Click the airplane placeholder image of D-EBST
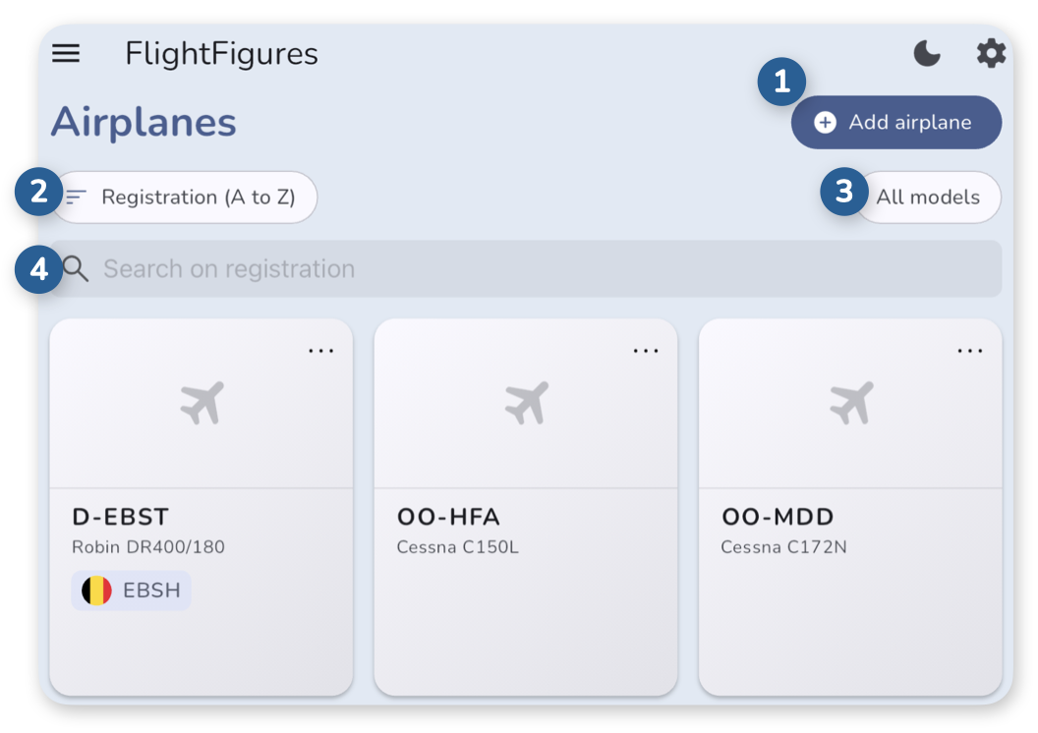 202,403
